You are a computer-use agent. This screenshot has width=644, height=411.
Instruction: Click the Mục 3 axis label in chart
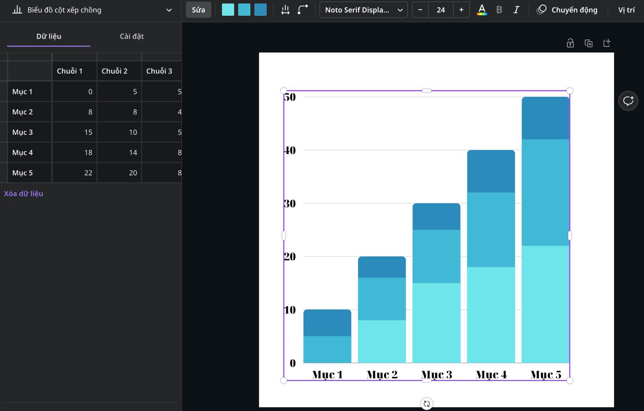coord(436,375)
